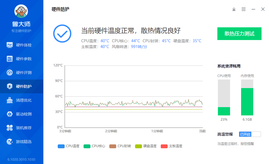The height and width of the screenshot is (164, 269).
Task: Select the 硬件防护 sidebar tab
Action: (22, 86)
